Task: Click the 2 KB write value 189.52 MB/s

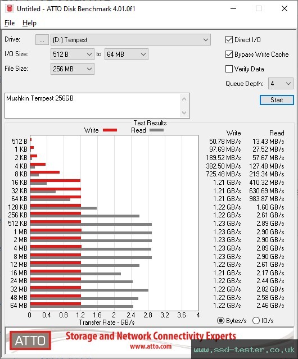Action: 223,158
